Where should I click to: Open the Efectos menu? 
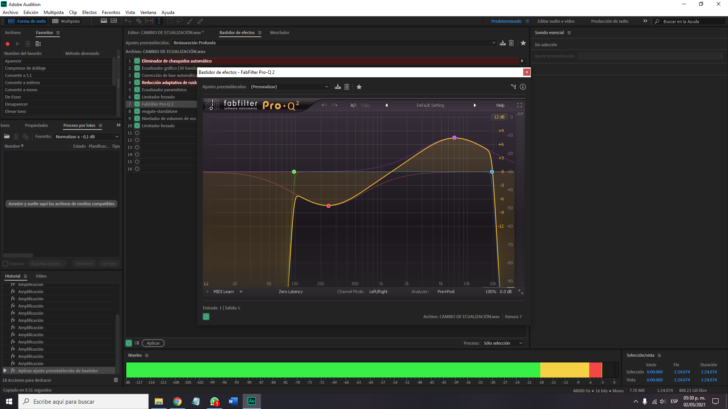pyautogui.click(x=89, y=12)
